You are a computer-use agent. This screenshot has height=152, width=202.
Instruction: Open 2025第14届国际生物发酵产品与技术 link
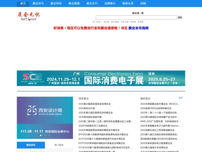[160, 117]
